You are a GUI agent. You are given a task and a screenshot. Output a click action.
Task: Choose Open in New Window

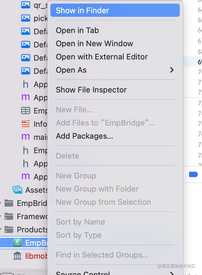(94, 44)
